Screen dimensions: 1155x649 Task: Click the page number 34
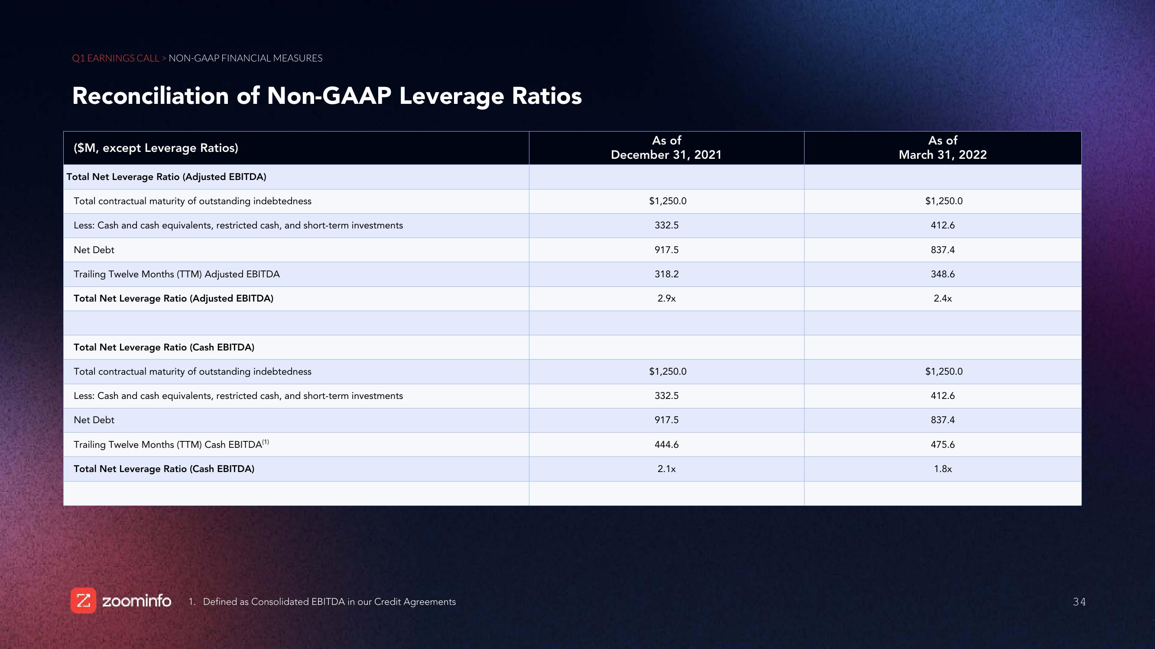[1079, 602]
